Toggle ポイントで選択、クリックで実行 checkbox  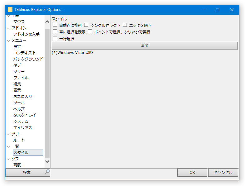point(90,31)
